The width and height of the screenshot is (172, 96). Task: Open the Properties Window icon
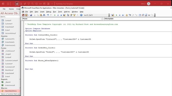click(71, 15)
